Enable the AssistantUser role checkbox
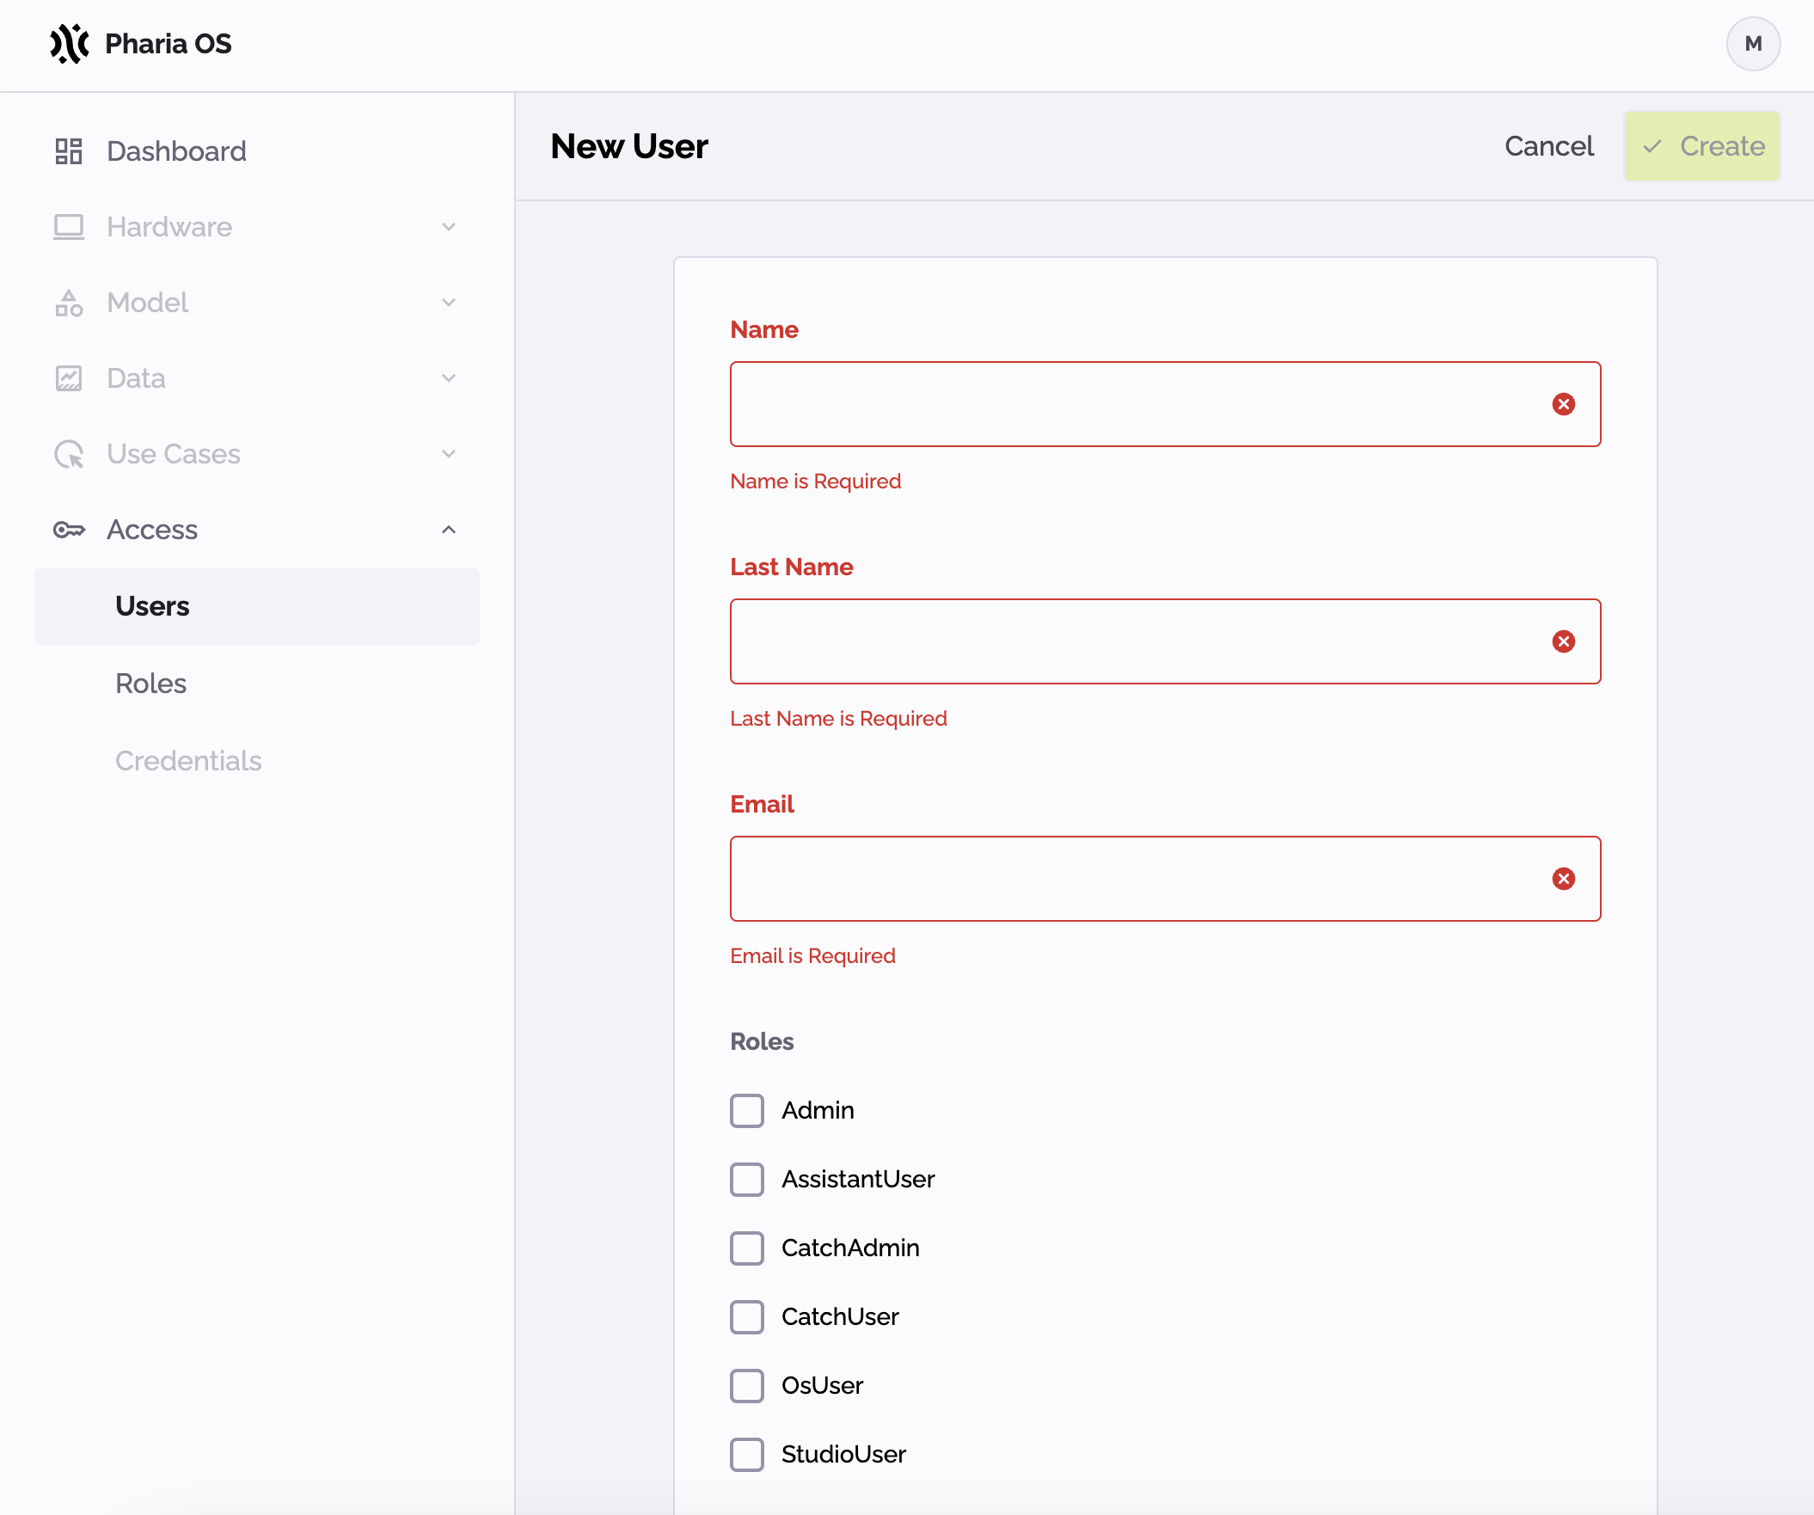Image resolution: width=1814 pixels, height=1515 pixels. (x=747, y=1179)
